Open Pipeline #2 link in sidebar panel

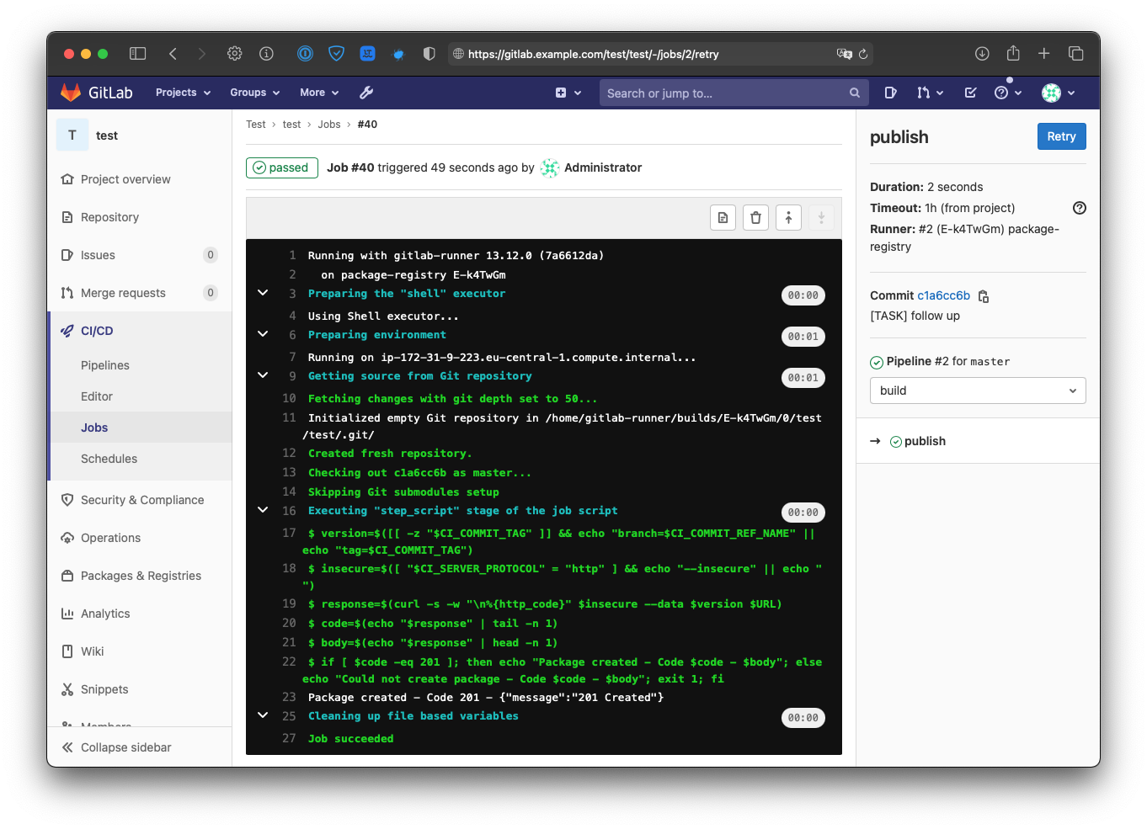coord(915,361)
